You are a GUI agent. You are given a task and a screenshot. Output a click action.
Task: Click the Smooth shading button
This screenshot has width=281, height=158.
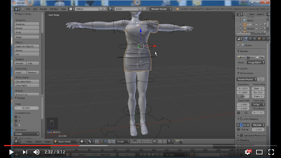pyautogui.click(x=20, y=63)
